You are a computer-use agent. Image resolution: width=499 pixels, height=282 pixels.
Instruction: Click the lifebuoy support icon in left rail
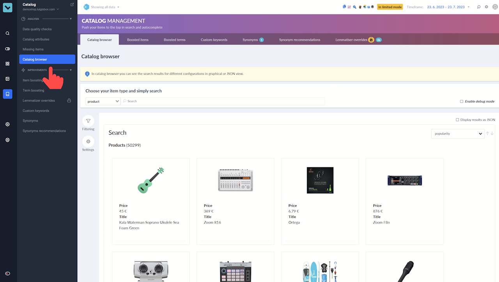click(7, 140)
